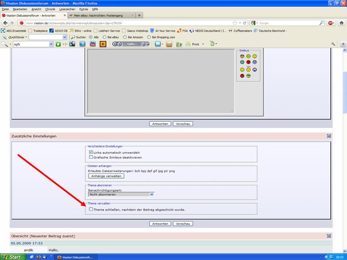The width and height of the screenshot is (347, 260).
Task: Open the URL bar history dropdown arrow
Action: (240, 23)
